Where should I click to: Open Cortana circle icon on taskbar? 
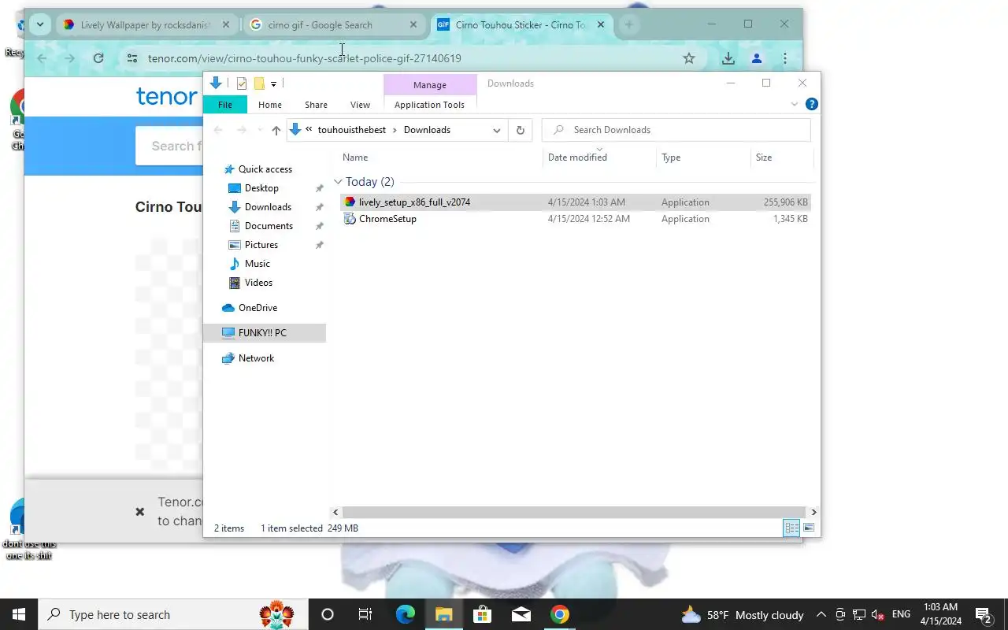tap(328, 615)
